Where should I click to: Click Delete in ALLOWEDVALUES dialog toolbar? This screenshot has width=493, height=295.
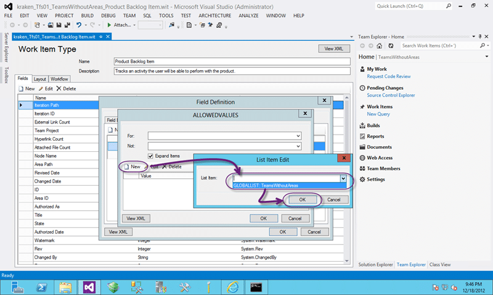tap(172, 167)
